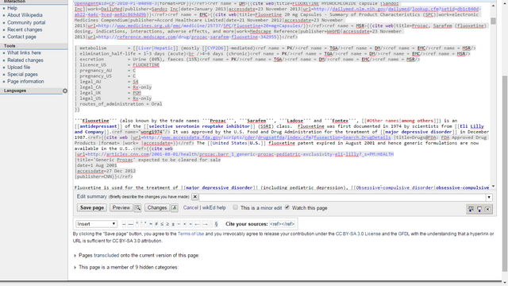Click the 'legal_UK' parameter line
This screenshot has width=508, height=286.
point(108,93)
